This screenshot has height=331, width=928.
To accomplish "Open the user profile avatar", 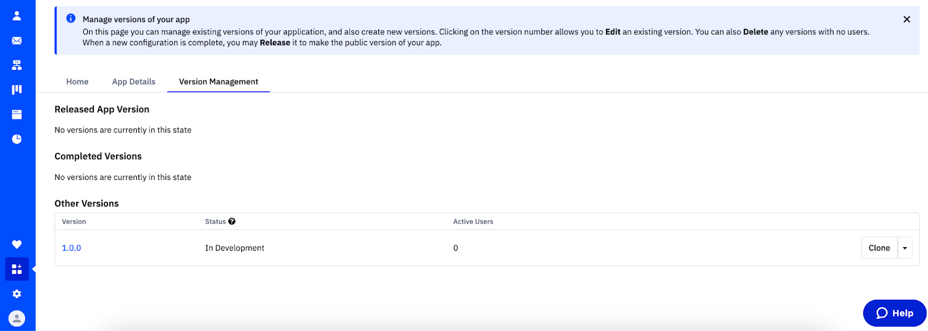I will coord(17,318).
